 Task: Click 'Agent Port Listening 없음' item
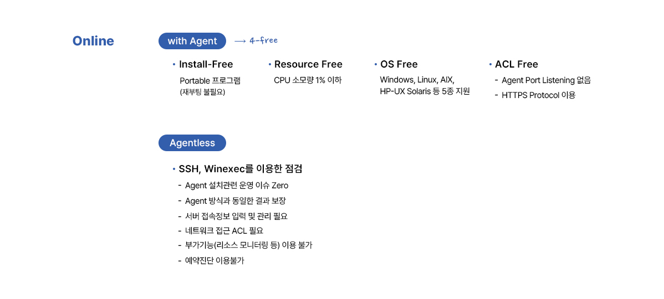(x=546, y=80)
